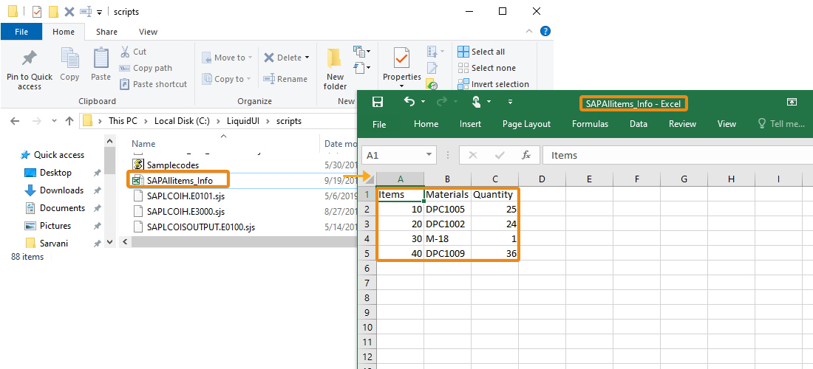Click the Select All corner triangle

point(367,179)
